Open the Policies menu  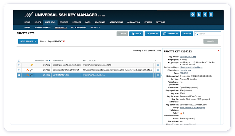point(64,22)
